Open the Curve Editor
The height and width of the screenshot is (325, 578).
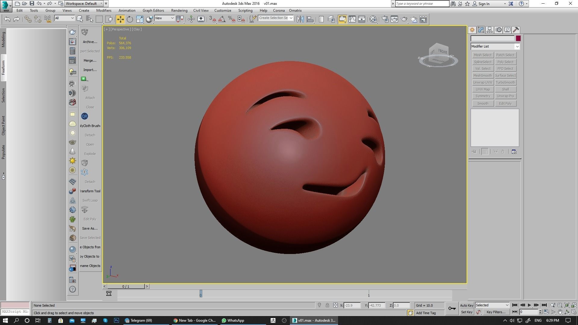(352, 19)
